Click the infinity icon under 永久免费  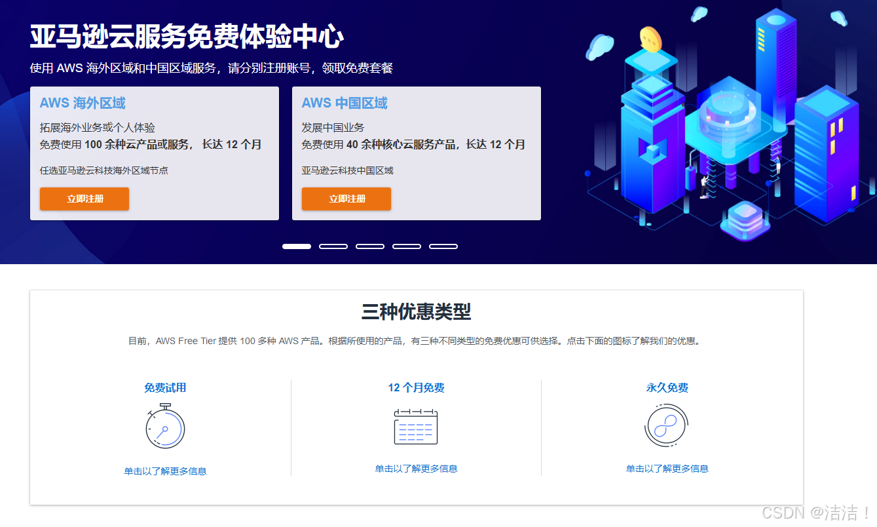tap(667, 425)
